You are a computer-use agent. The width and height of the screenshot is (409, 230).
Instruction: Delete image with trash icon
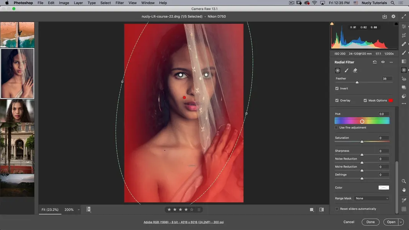(x=199, y=209)
